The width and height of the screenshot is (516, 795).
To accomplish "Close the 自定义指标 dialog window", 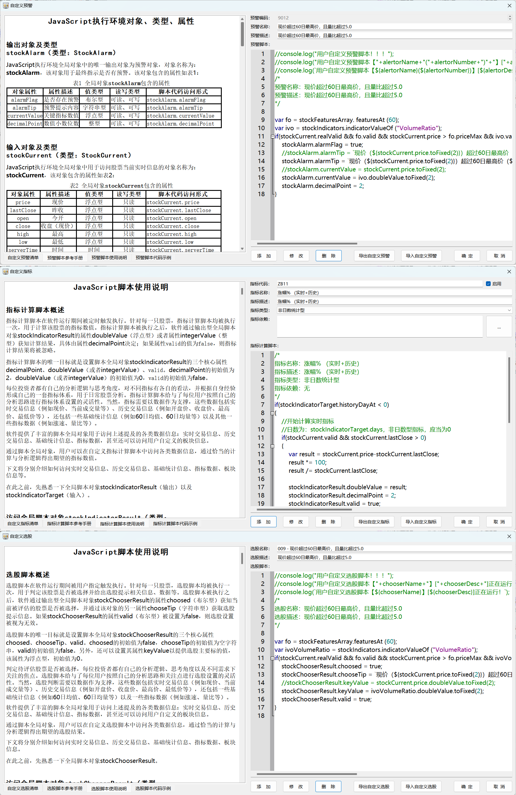I will pyautogui.click(x=509, y=272).
